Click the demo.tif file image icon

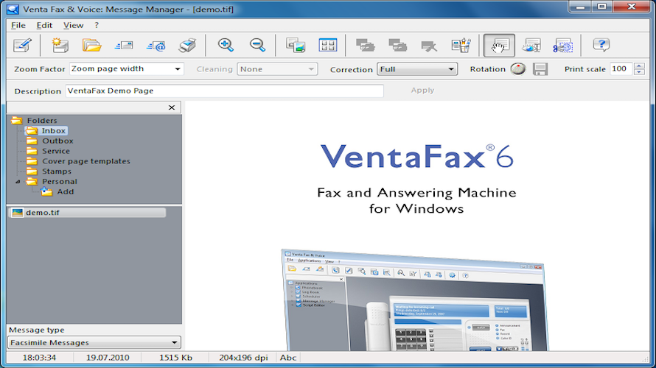pyautogui.click(x=17, y=213)
